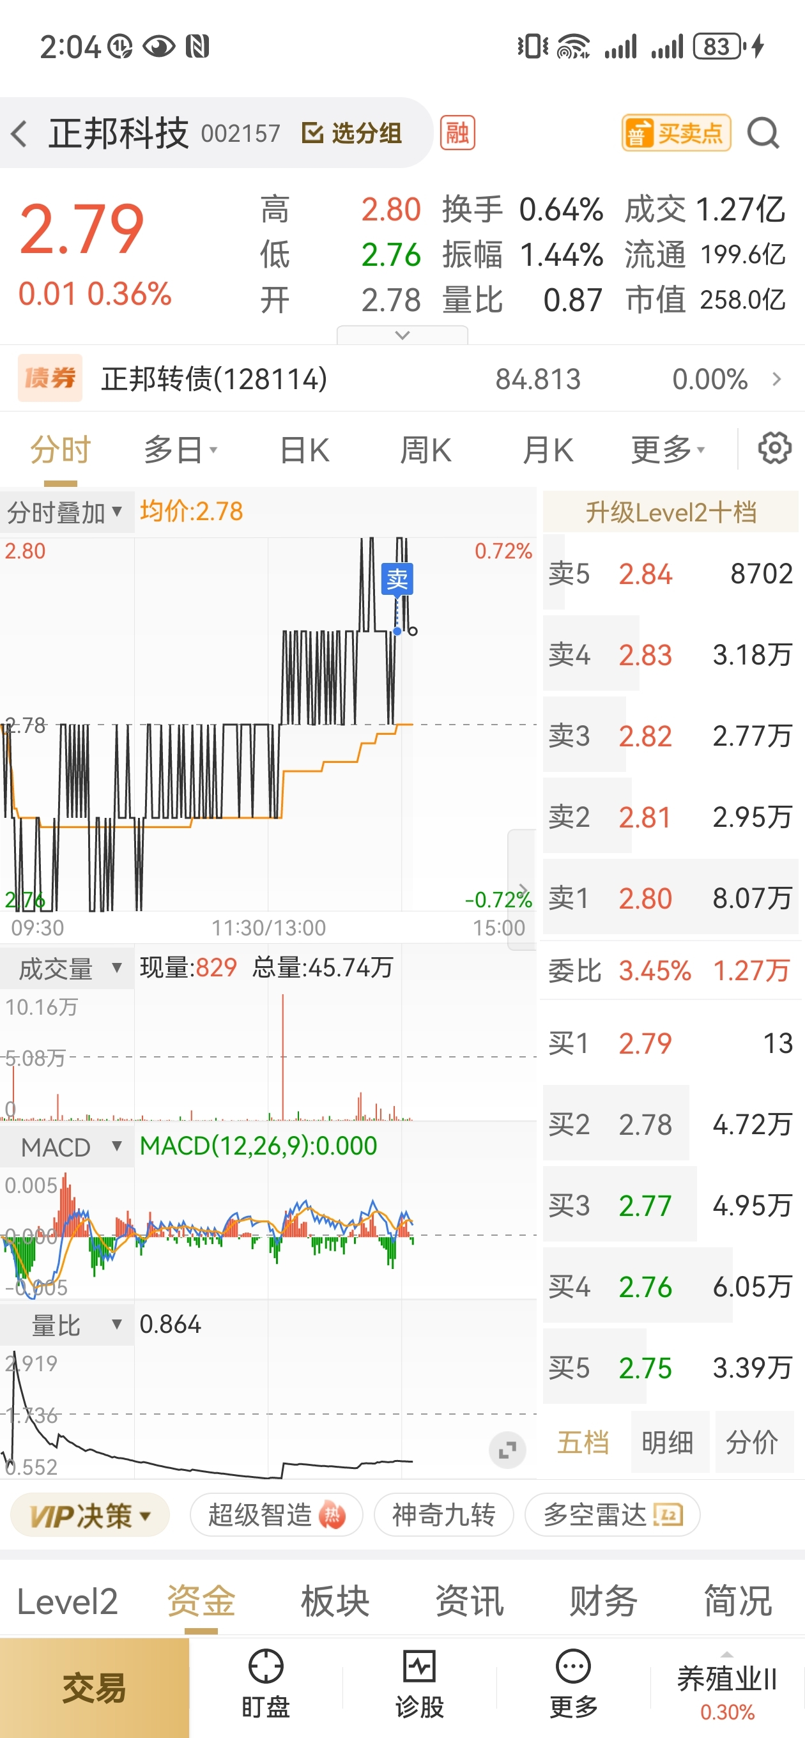Open the 买卖点 buy-sell points badge
Image resolution: width=805 pixels, height=1738 pixels.
[676, 133]
